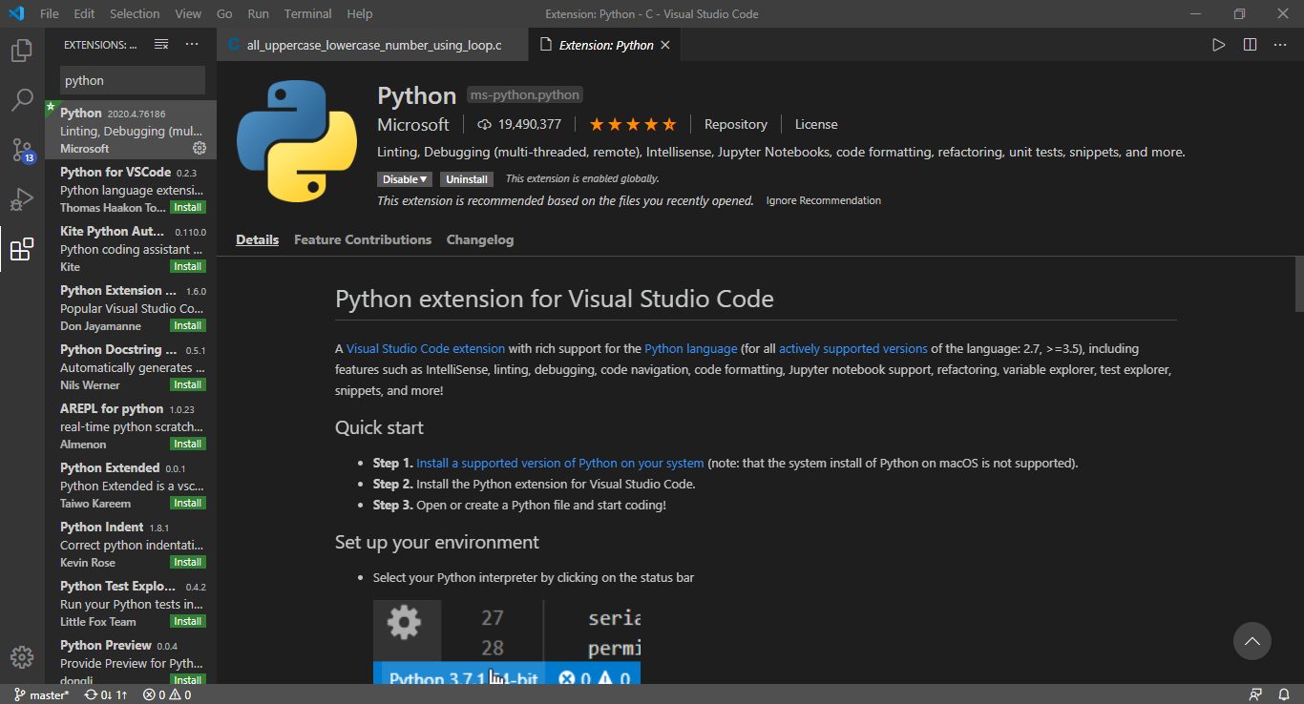This screenshot has height=704, width=1304.
Task: Open the editor More Actions menu
Action: 1282,44
